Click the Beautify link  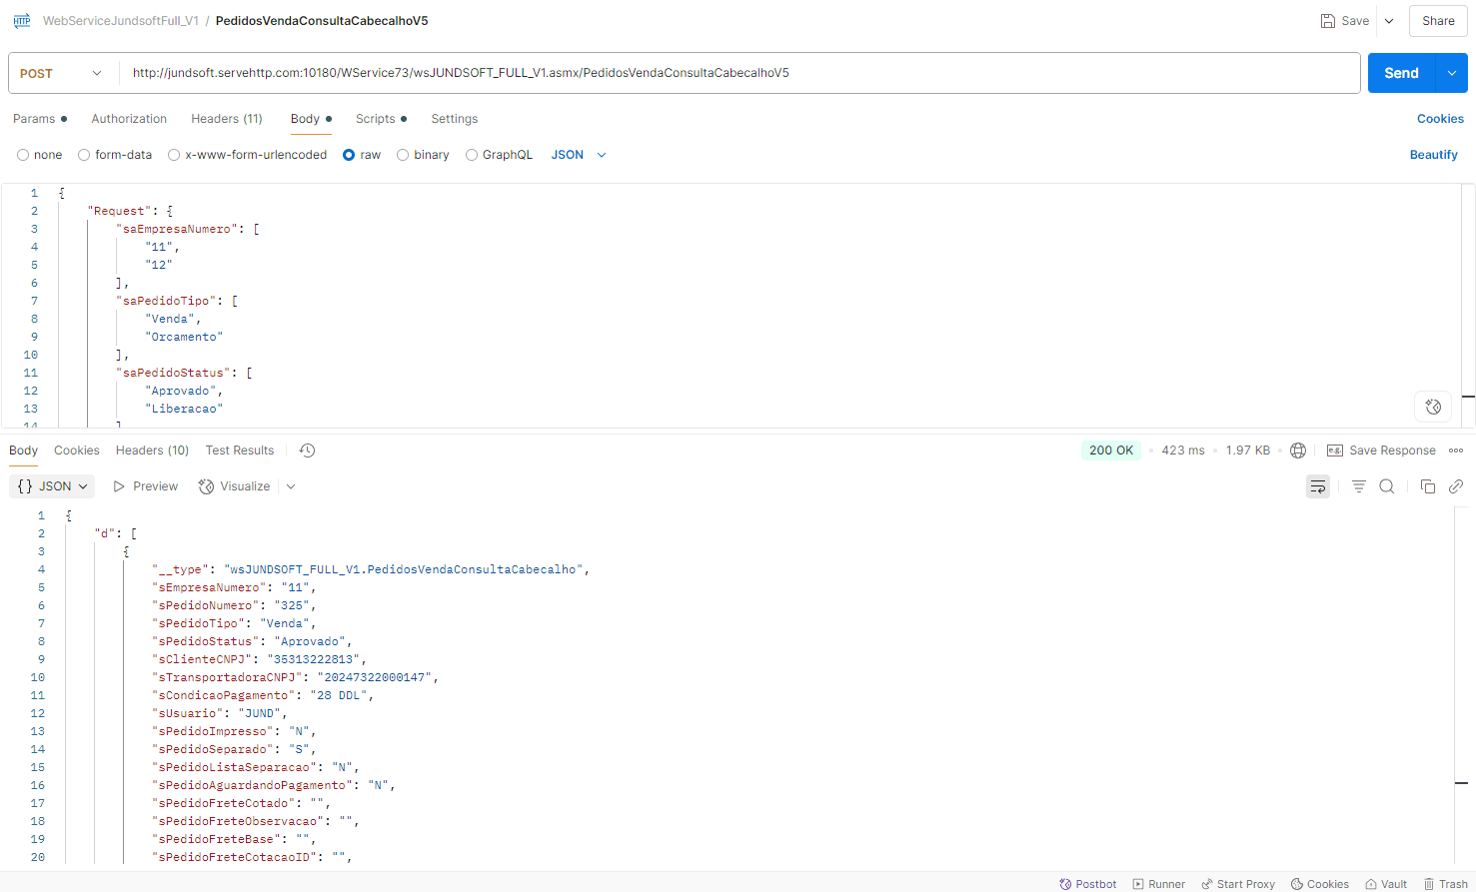pyautogui.click(x=1433, y=155)
